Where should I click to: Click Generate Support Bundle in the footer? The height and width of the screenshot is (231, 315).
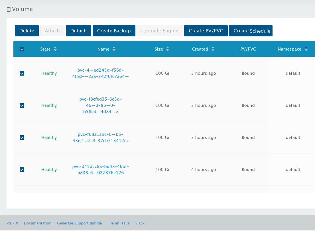point(79,223)
